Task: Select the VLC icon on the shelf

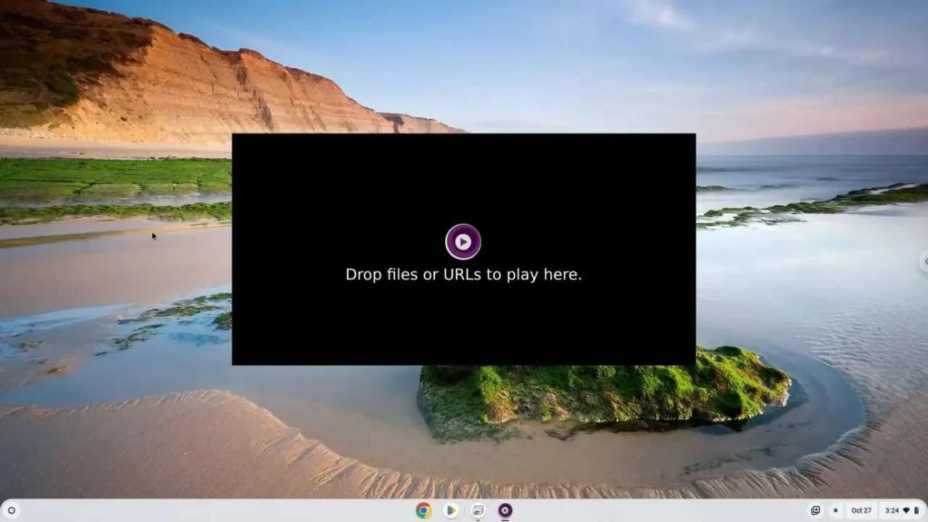Action: click(x=505, y=510)
